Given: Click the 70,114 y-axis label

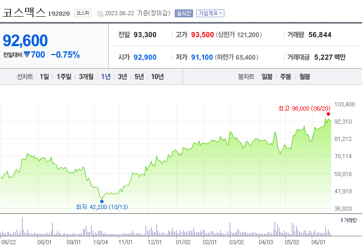Looking at the screenshot, I should tap(343, 156).
